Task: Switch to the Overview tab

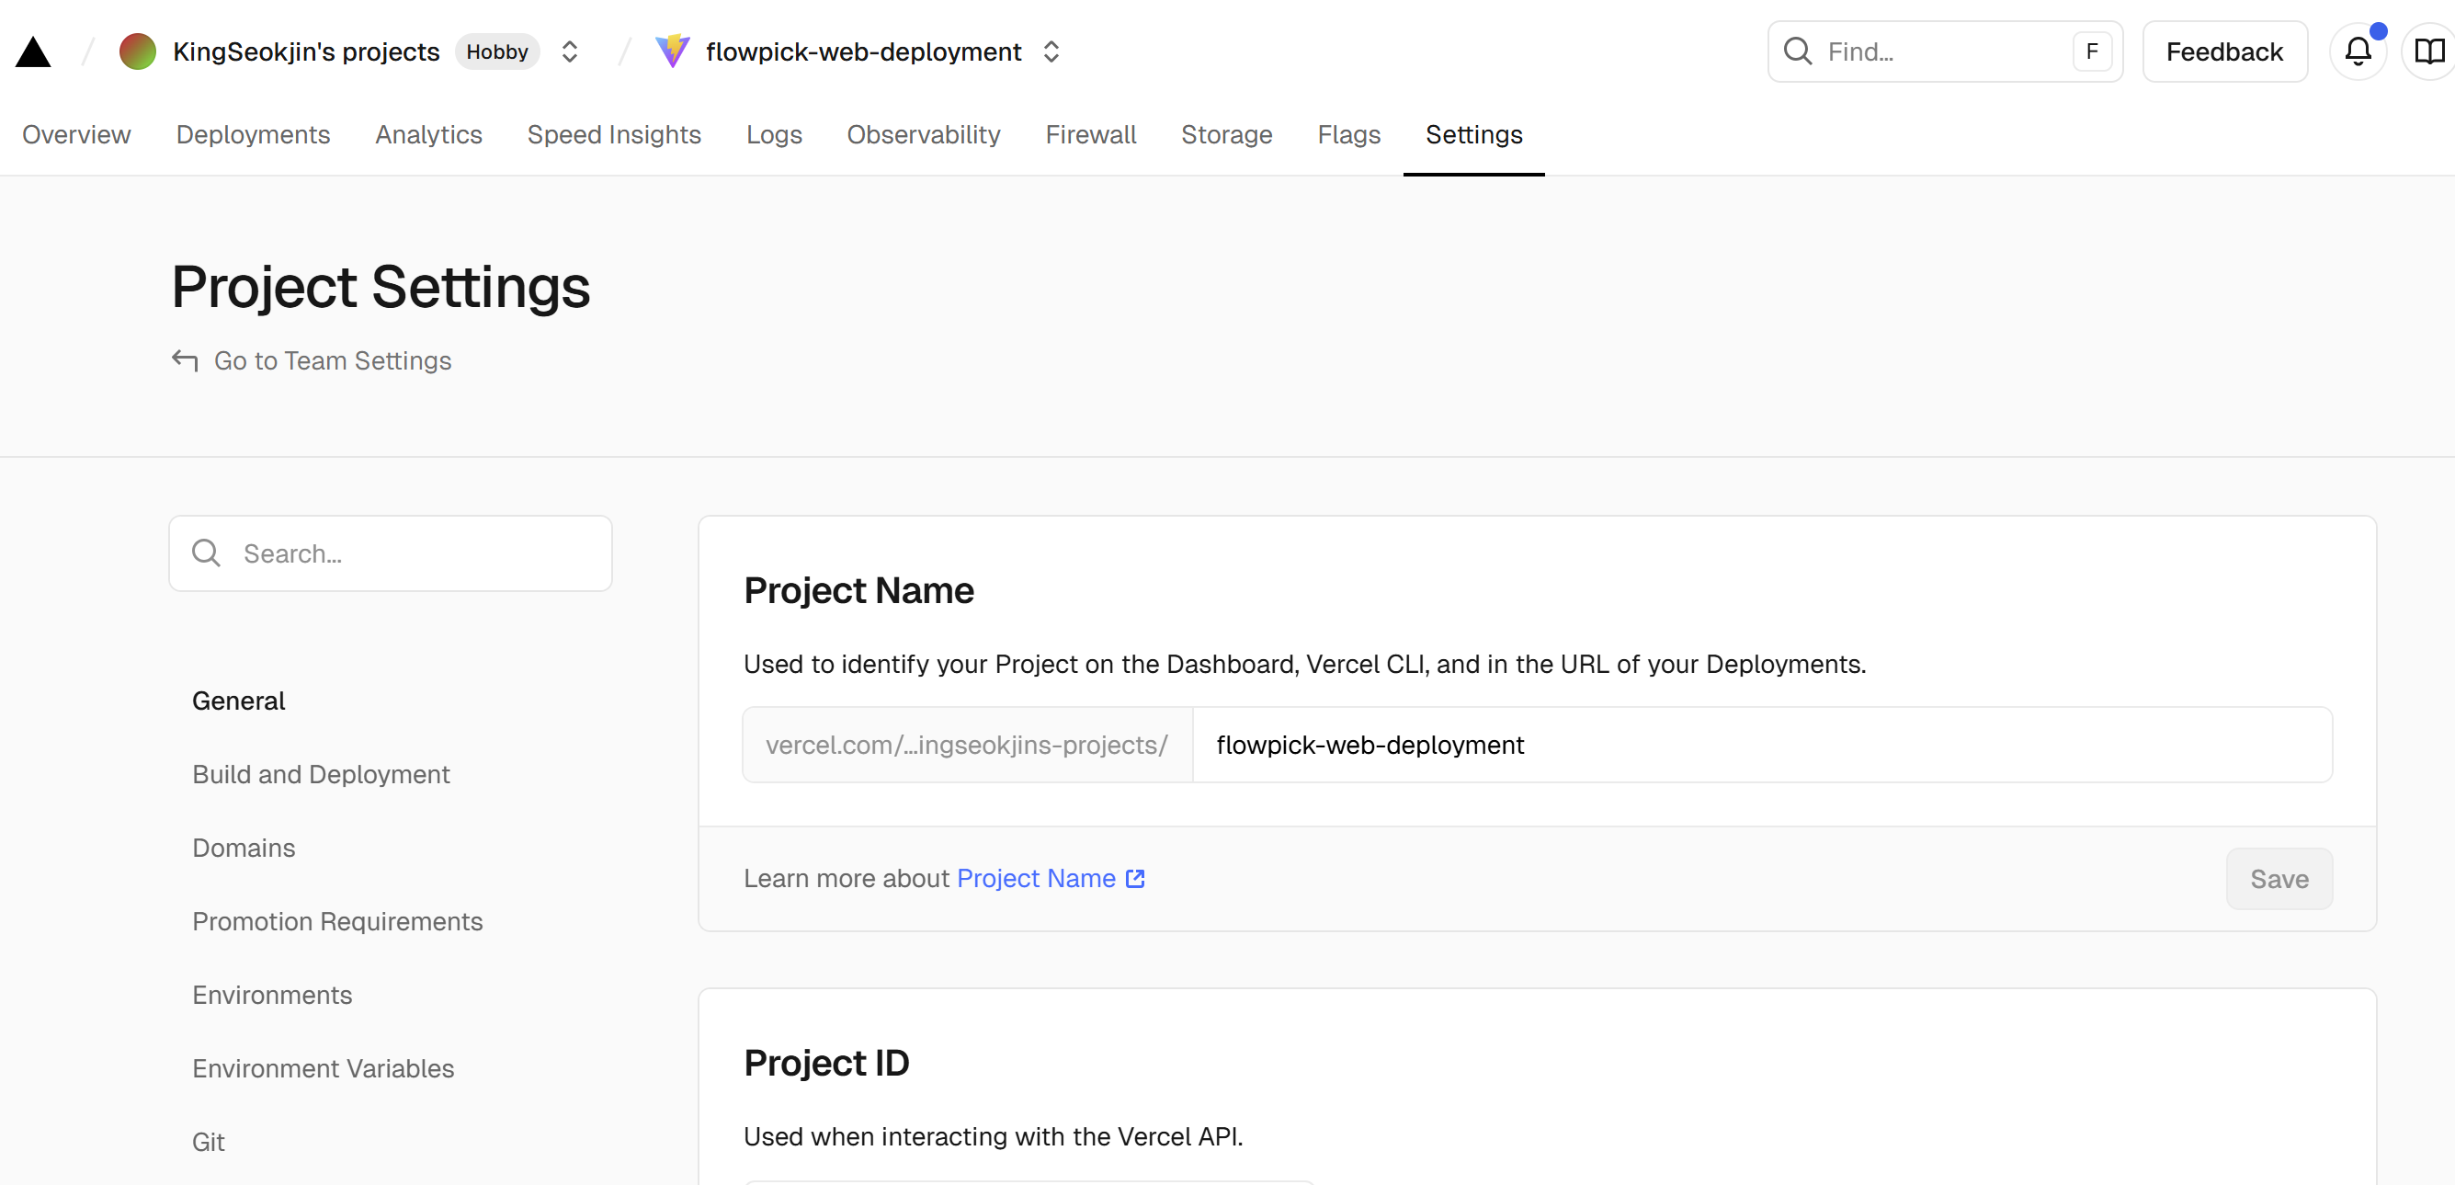Action: click(x=76, y=134)
